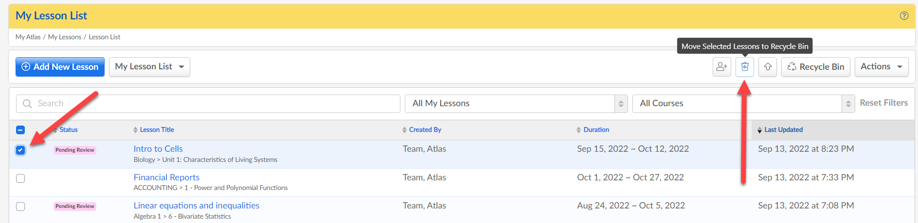Open the Recycle Bin

pyautogui.click(x=816, y=67)
